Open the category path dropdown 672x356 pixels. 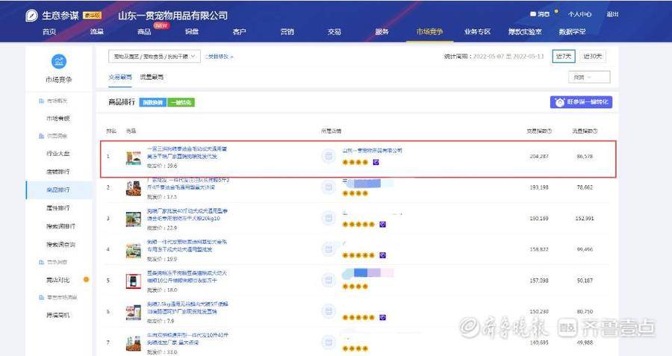[x=155, y=57]
